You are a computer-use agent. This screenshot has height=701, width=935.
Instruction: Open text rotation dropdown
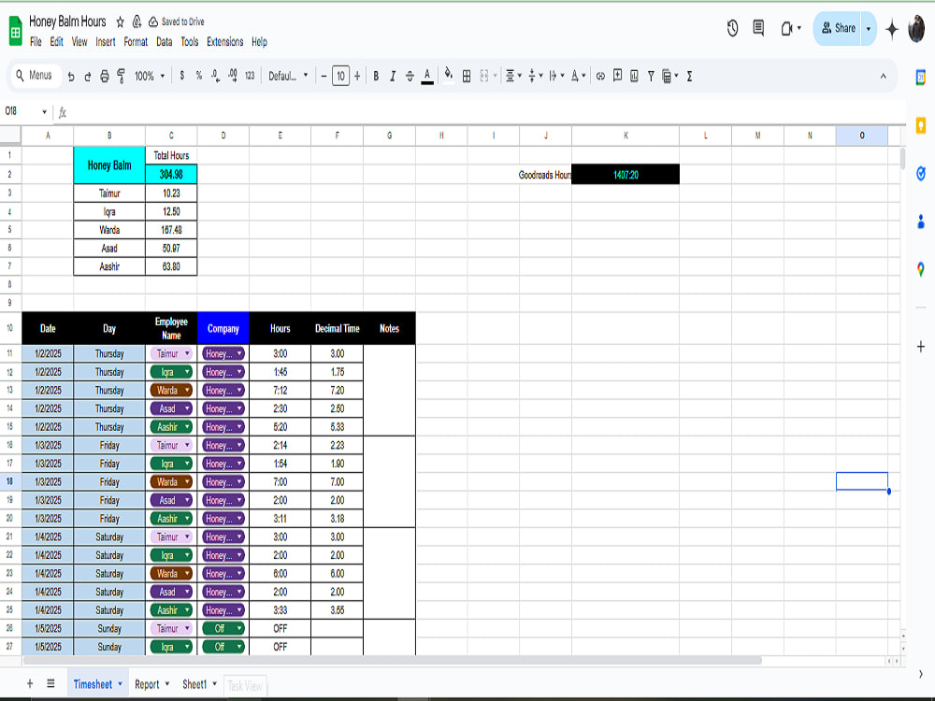click(578, 76)
